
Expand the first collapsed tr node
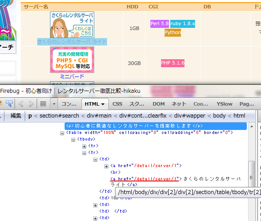(84, 146)
